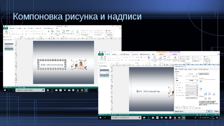Click Pictures icon in left Publisher window ribbon
The image size is (224, 126).
tap(63, 31)
